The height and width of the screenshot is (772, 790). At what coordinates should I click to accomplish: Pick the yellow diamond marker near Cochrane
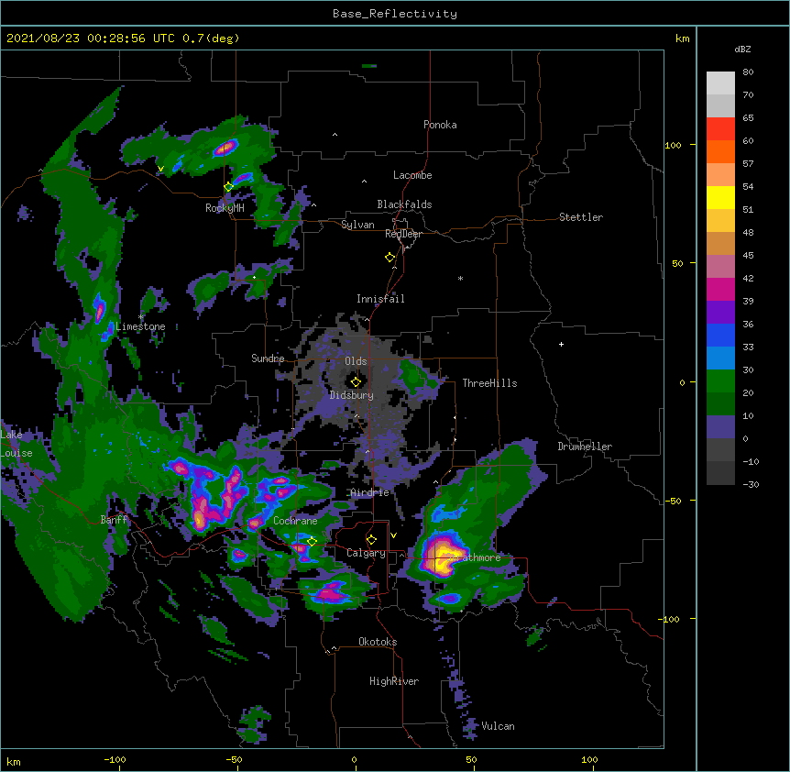pos(312,542)
